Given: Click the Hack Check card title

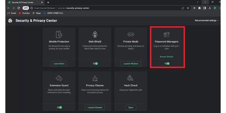Looking at the screenshot, I should point(131,85).
